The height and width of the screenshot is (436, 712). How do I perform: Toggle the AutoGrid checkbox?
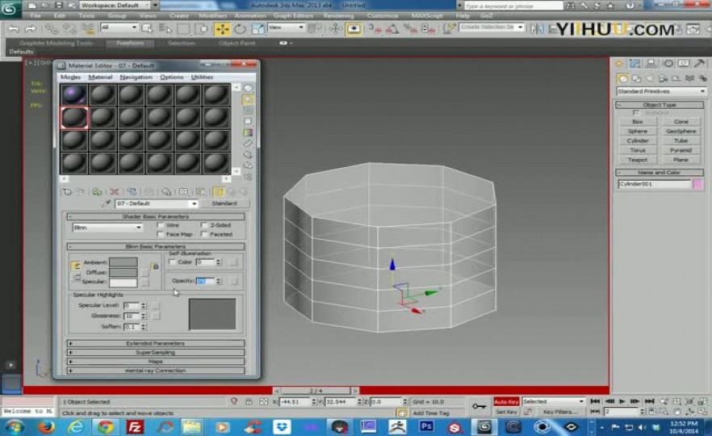click(x=636, y=113)
